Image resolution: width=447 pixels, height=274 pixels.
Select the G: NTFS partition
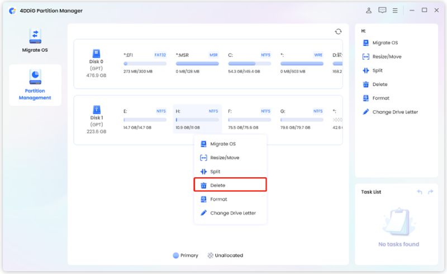(302, 119)
